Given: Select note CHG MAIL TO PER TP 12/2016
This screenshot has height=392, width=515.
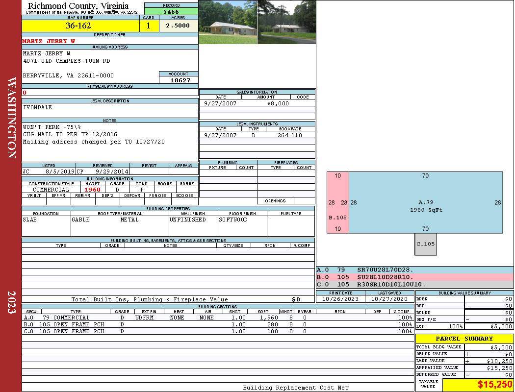Looking at the screenshot, I should pos(70,134).
